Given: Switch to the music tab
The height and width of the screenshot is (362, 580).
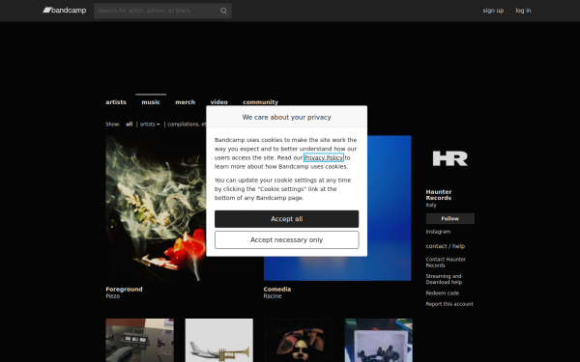Looking at the screenshot, I should pos(151,102).
